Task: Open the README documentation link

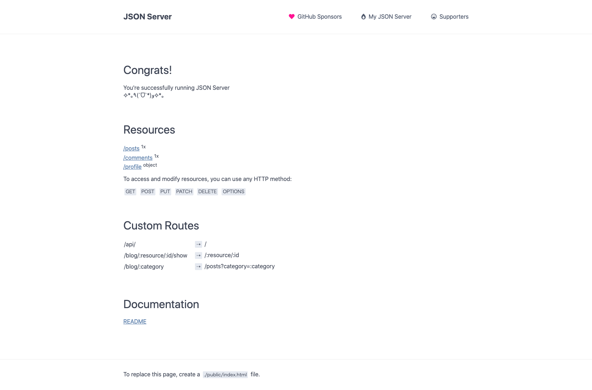Action: (x=135, y=321)
